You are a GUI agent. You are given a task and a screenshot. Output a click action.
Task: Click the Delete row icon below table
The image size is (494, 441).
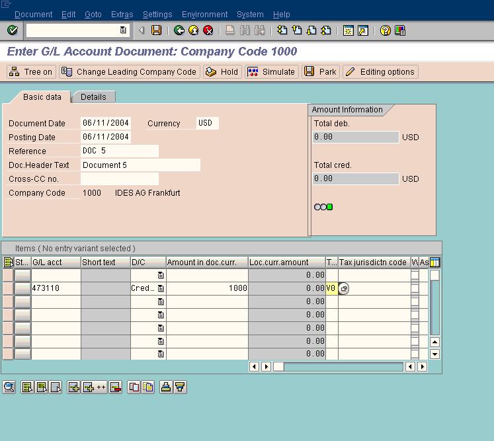pos(116,387)
